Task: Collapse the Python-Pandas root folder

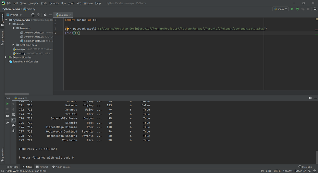Action: (6, 20)
